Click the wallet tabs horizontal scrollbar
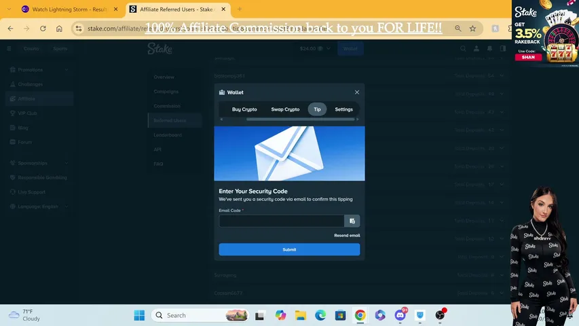Image resolution: width=579 pixels, height=326 pixels. click(301, 120)
